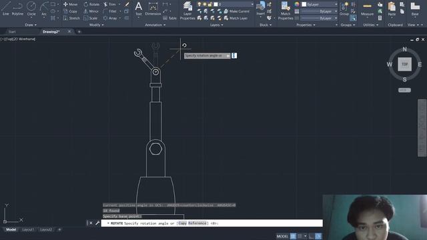Click the object color wheel swatch
Screen dimensions: 427x240
pyautogui.click(x=297, y=5)
